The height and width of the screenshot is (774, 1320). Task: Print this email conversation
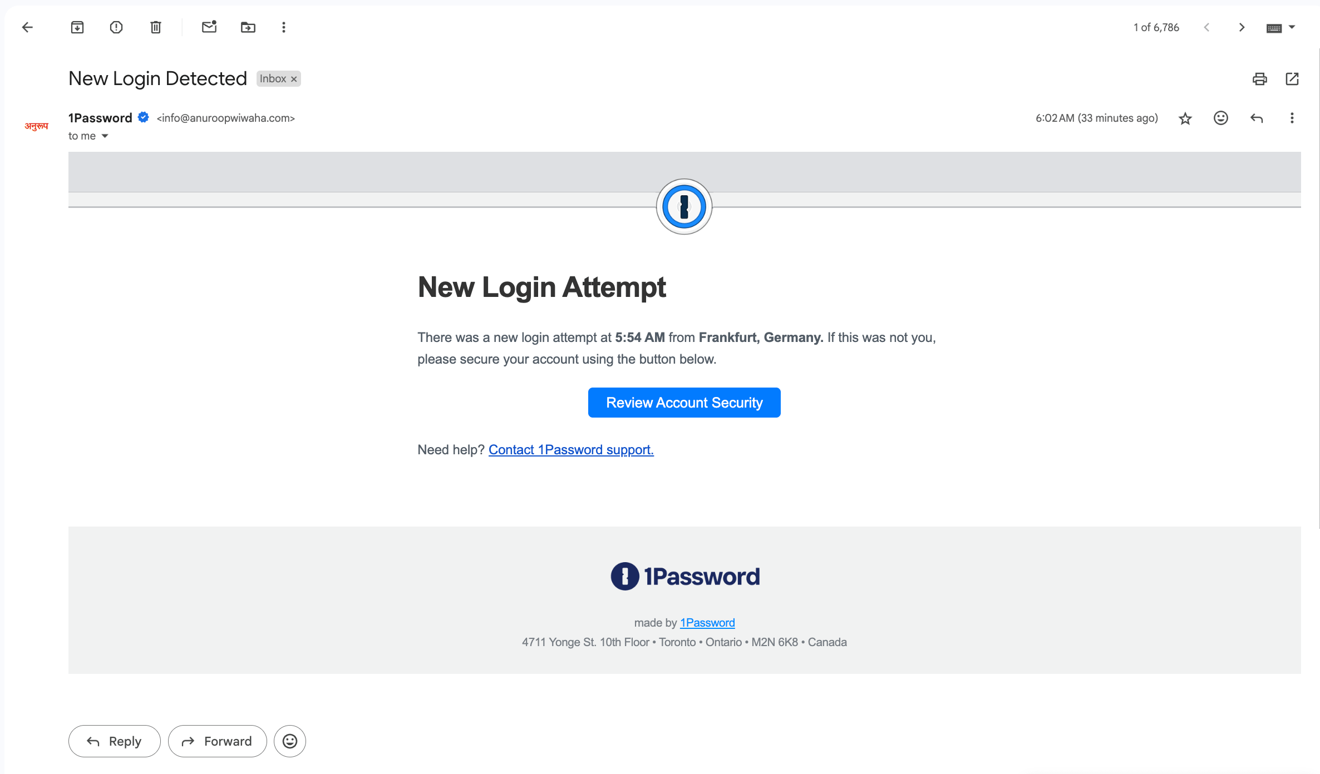click(1260, 79)
